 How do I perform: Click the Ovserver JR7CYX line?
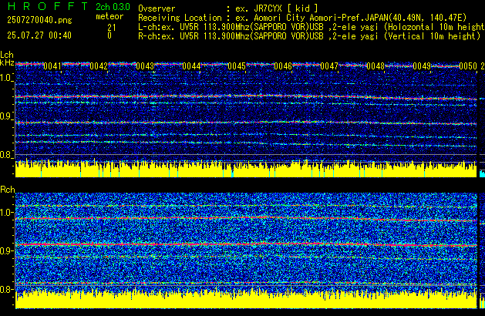coord(228,8)
